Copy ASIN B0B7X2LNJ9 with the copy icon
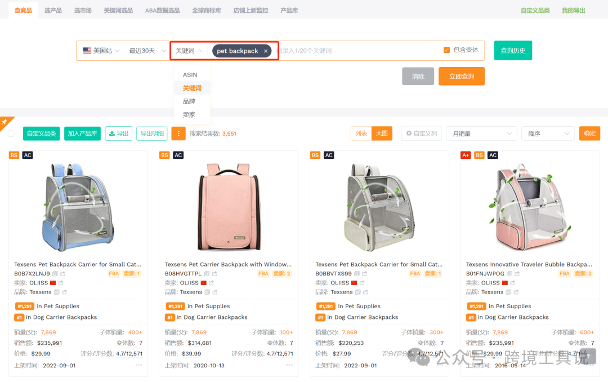Image resolution: width=608 pixels, height=382 pixels. [55, 274]
